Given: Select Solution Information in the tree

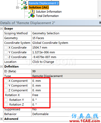Looking at the screenshot, I should point(49,12).
